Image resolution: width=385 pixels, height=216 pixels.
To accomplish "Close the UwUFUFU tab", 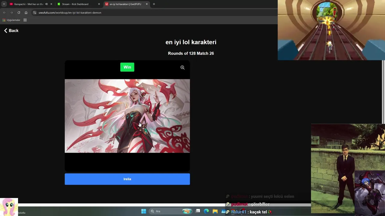I will 147,4.
